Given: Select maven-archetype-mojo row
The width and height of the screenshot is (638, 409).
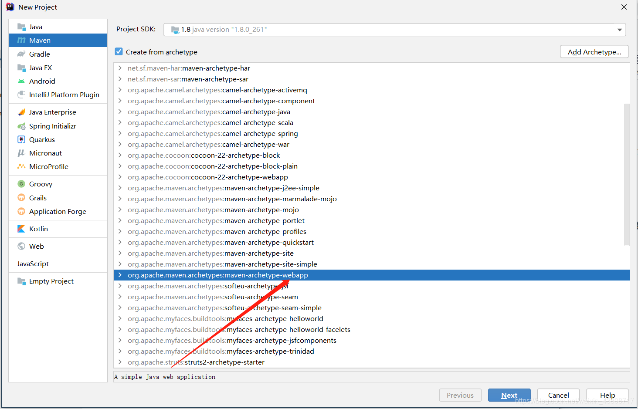Looking at the screenshot, I should [x=372, y=210].
